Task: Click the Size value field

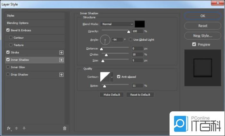Action: coord(137,60)
